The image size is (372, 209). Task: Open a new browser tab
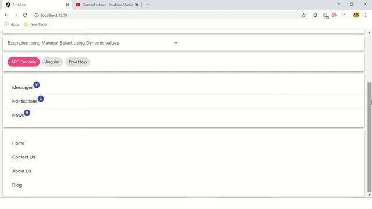click(x=148, y=5)
